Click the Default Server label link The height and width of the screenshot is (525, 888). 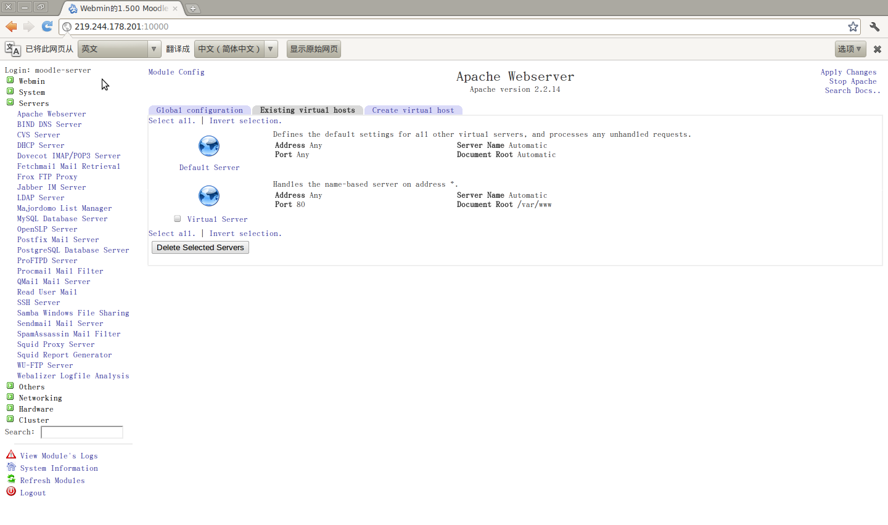pyautogui.click(x=210, y=168)
